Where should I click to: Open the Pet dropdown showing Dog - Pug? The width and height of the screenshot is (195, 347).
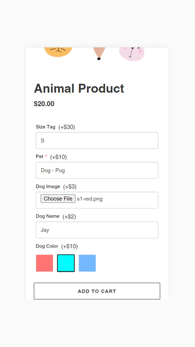[97, 170]
